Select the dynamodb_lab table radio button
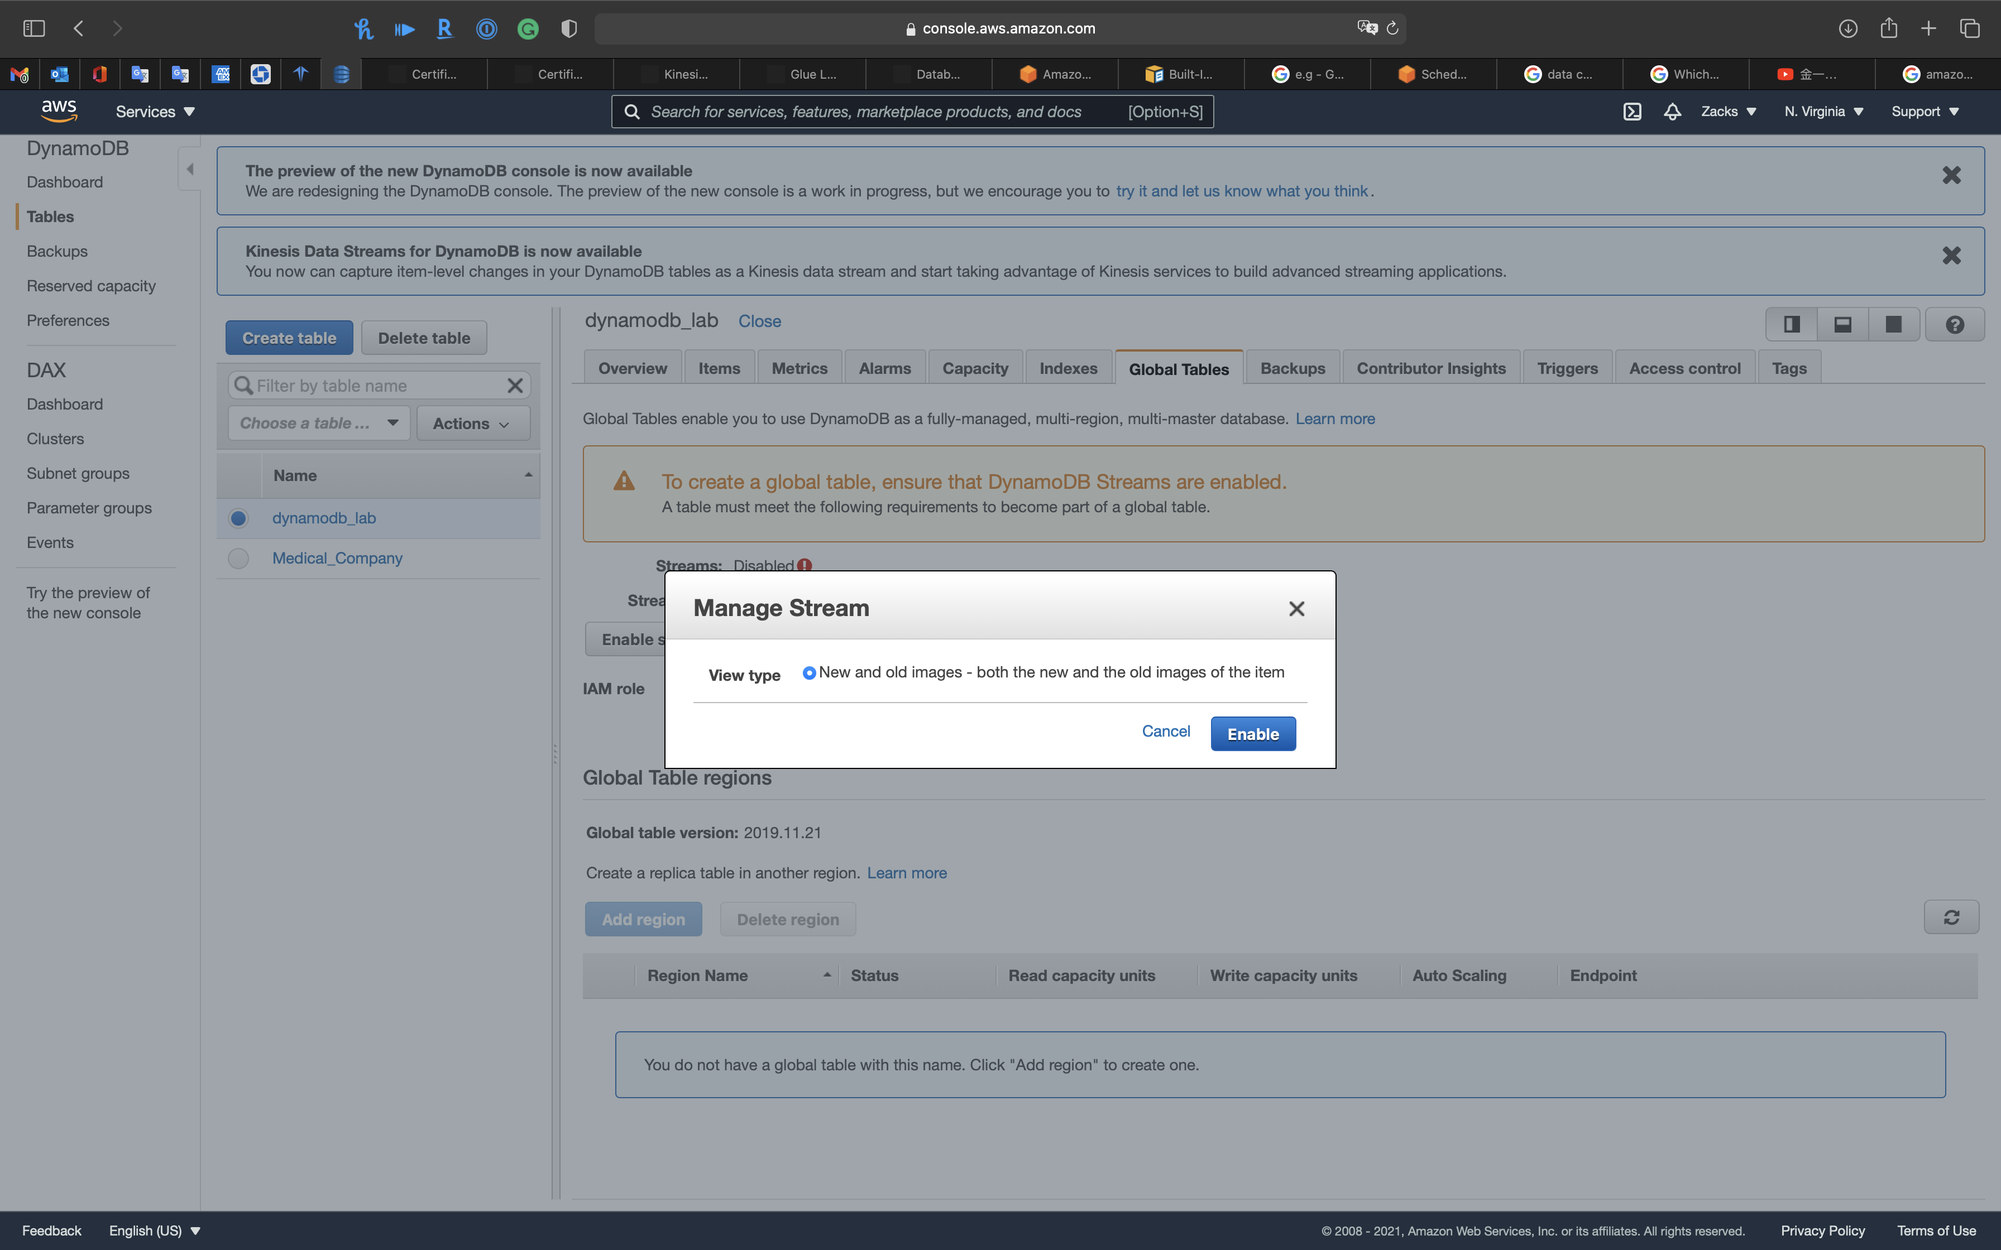 (238, 518)
